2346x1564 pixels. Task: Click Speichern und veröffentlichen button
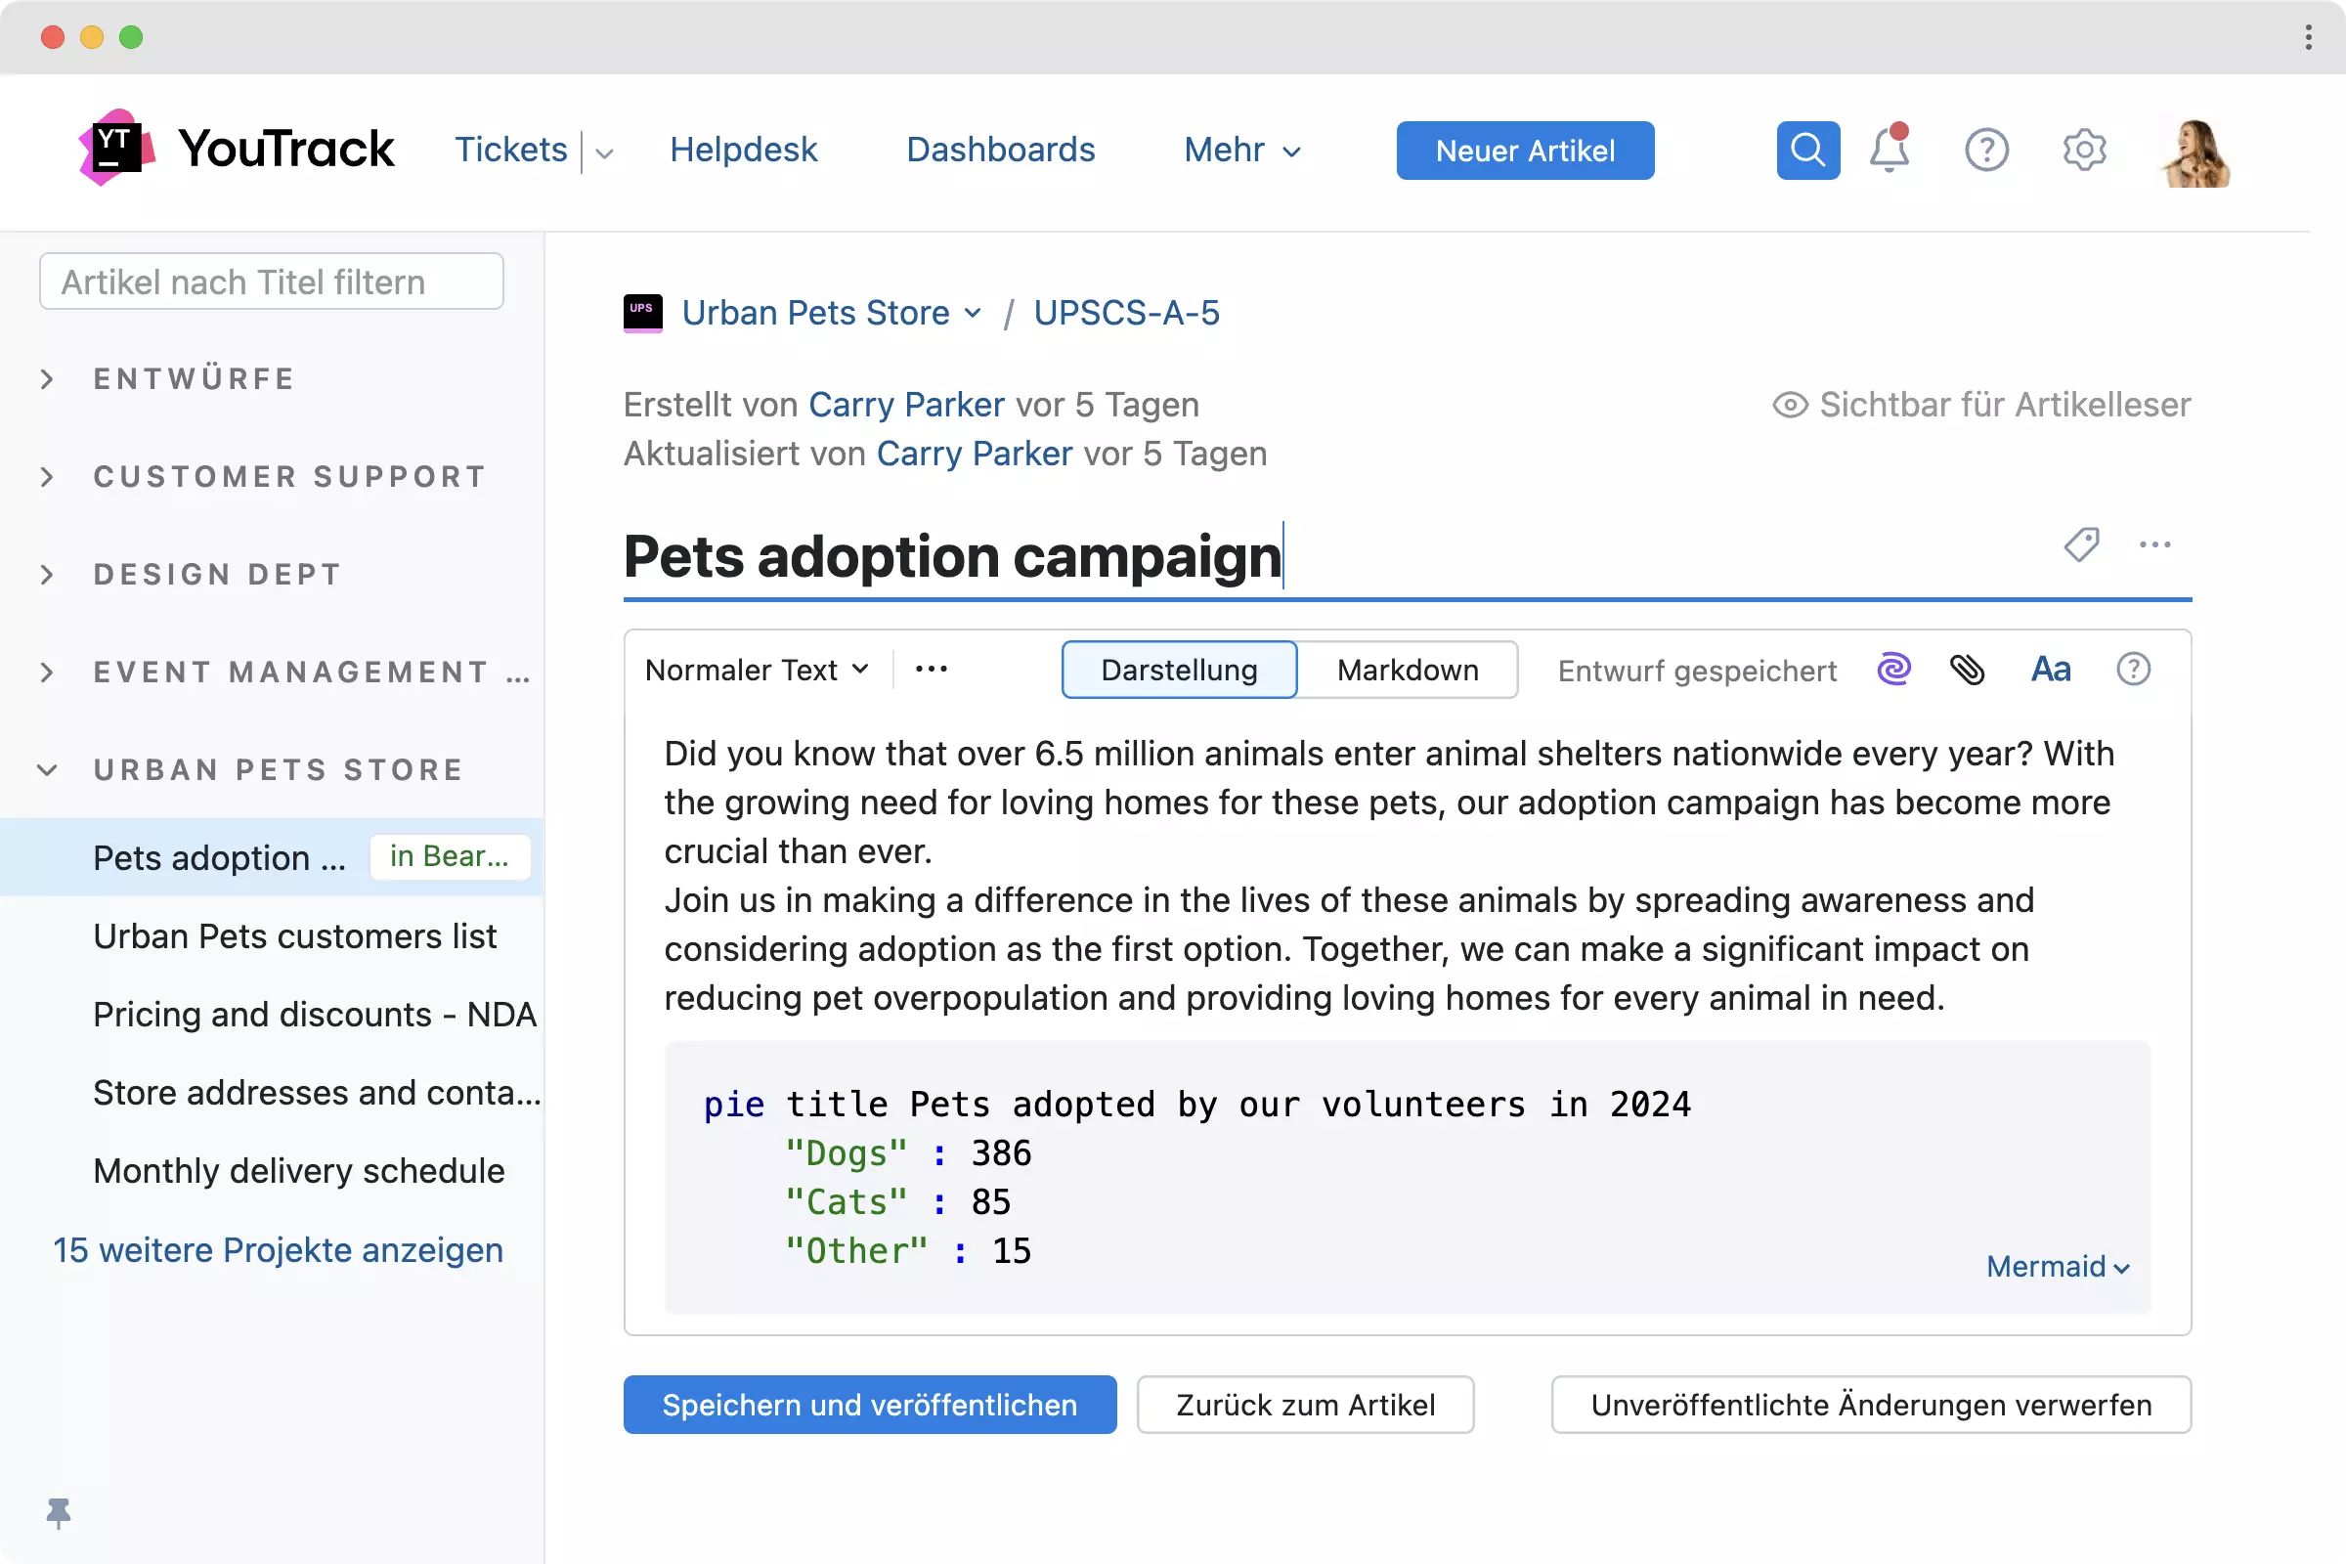869,1405
